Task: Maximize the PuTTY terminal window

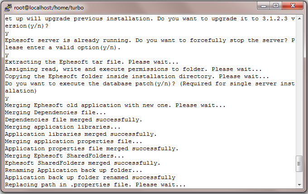Action: point(276,6)
